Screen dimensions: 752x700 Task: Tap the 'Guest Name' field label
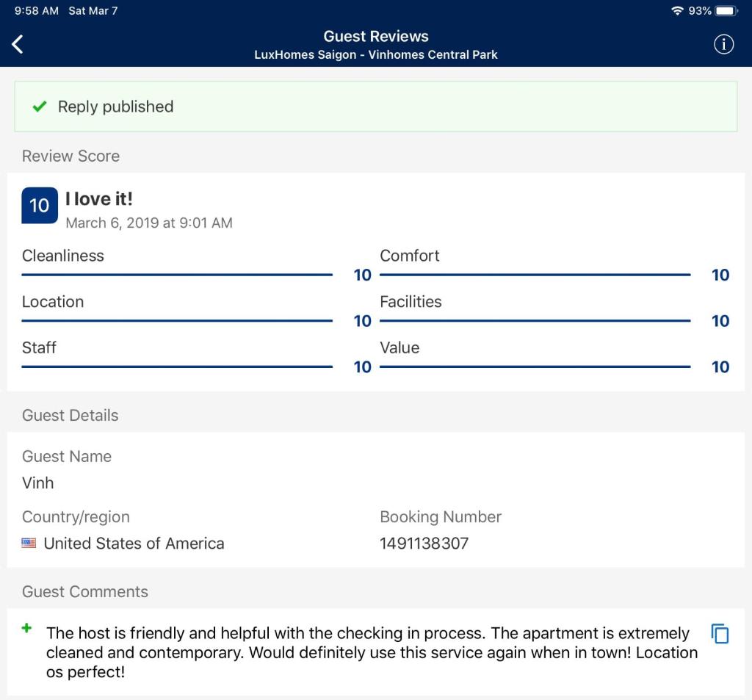67,456
